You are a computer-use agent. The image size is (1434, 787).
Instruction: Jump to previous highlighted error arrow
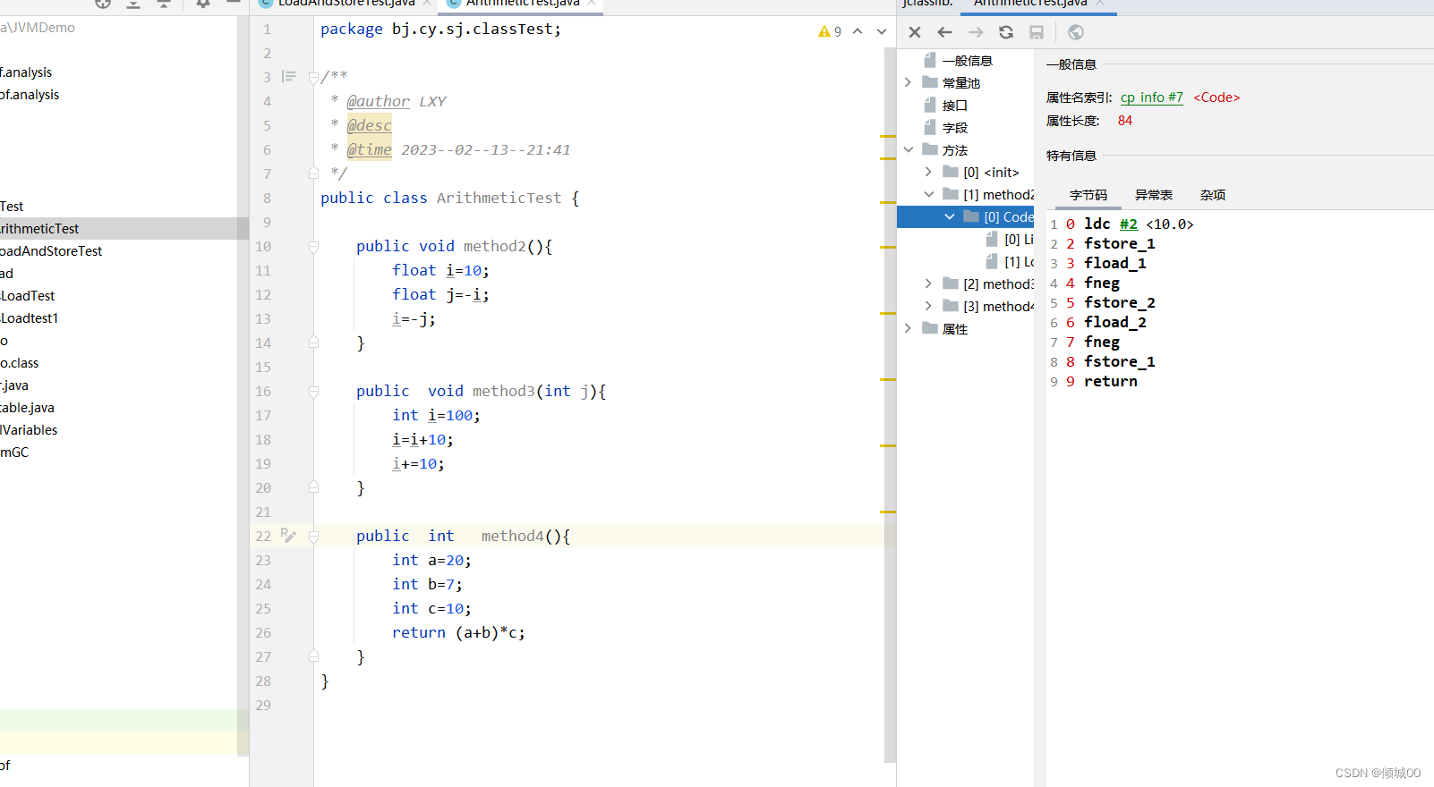click(858, 31)
